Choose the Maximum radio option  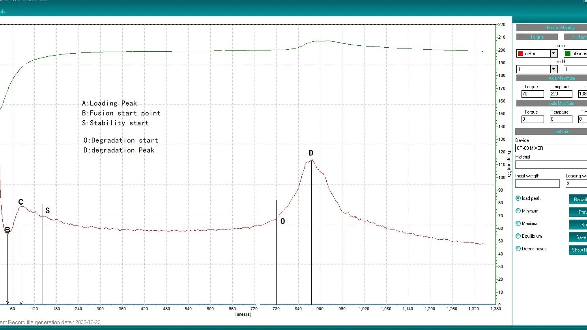point(518,224)
